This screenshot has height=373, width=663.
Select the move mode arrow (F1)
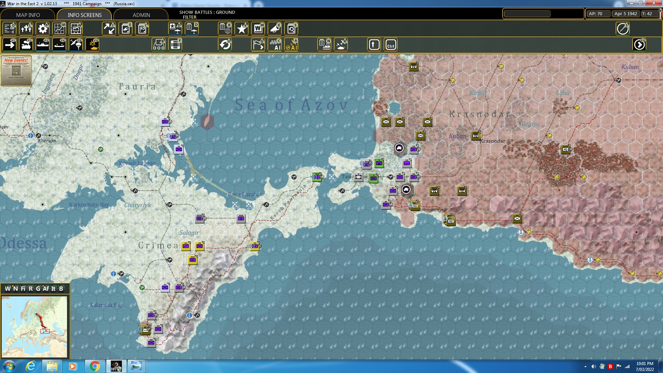point(10,45)
